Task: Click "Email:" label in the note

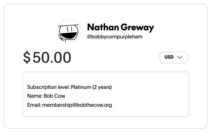Action: tap(34, 105)
